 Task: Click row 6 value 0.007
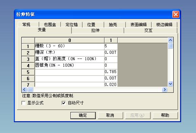tap(111, 79)
